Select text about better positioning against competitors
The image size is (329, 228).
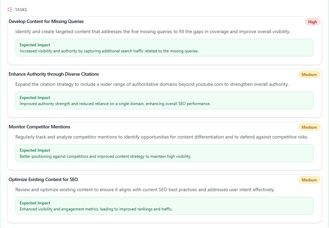[x=106, y=156]
